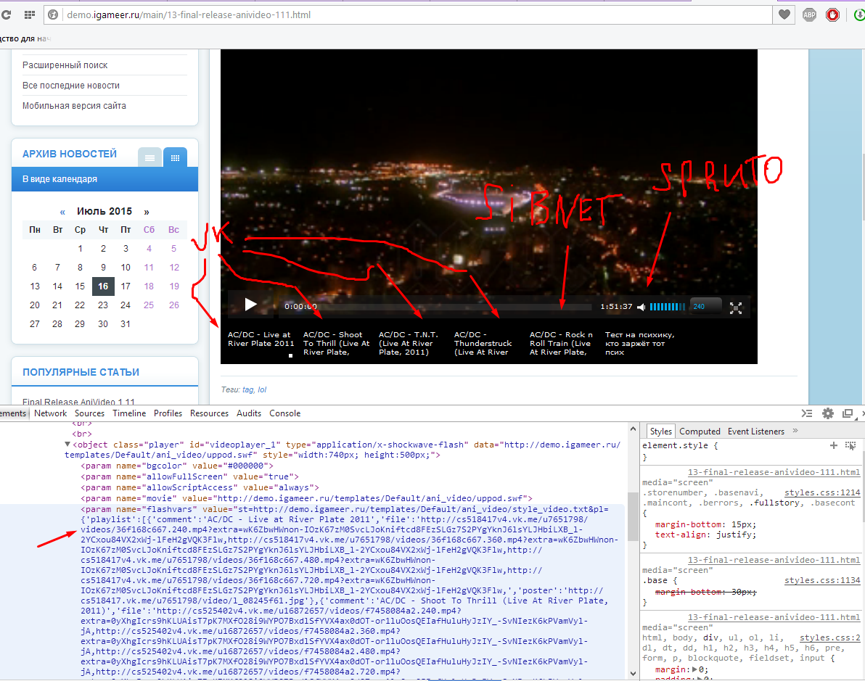865x681 pixels.
Task: Switch to the Resources tab in DevTools
Action: [209, 413]
